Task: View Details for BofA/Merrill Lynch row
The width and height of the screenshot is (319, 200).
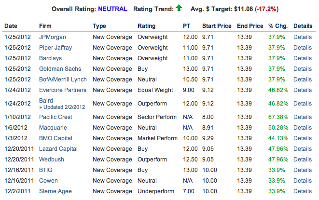Action: (x=303, y=79)
